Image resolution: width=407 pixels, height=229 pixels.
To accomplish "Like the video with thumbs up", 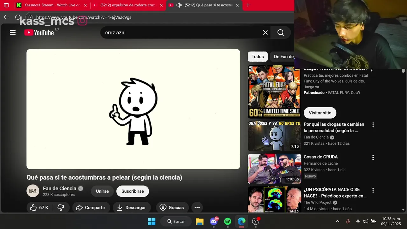I will coord(39,207).
